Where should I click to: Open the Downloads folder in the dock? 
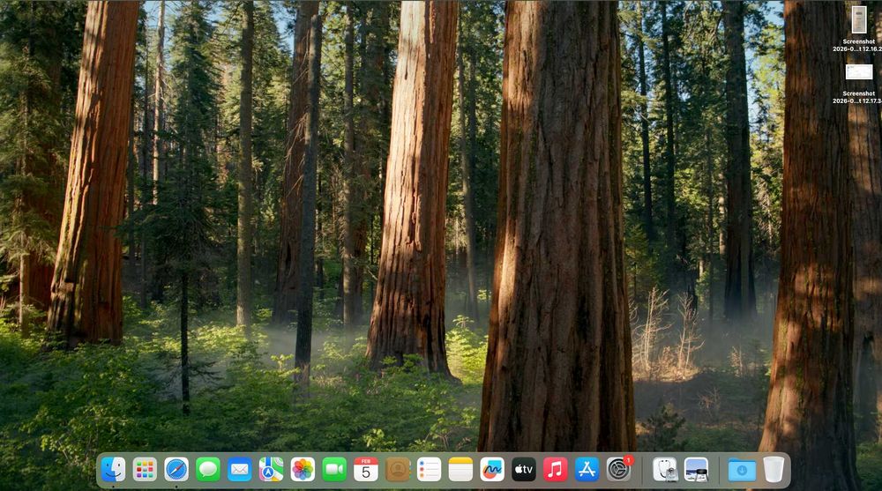click(x=742, y=469)
